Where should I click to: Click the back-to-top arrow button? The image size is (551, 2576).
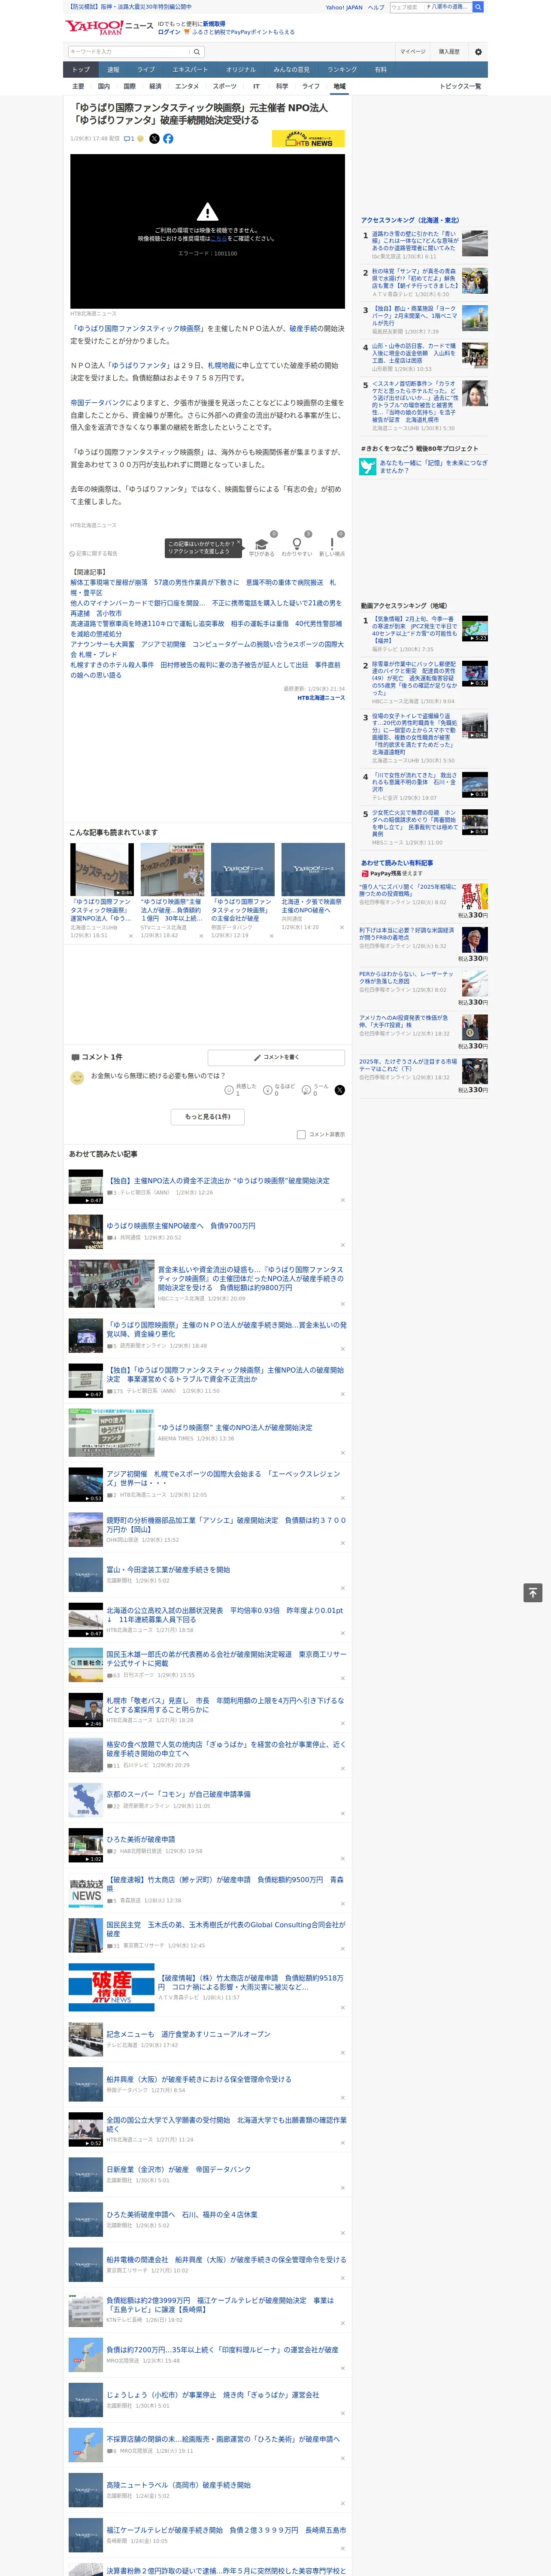point(533,1593)
